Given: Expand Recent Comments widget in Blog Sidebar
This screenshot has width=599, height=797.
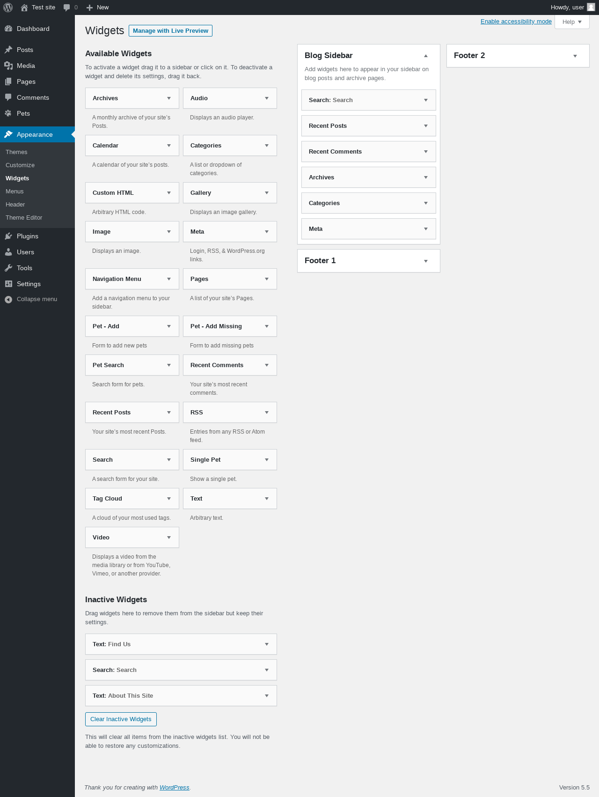Looking at the screenshot, I should (426, 152).
